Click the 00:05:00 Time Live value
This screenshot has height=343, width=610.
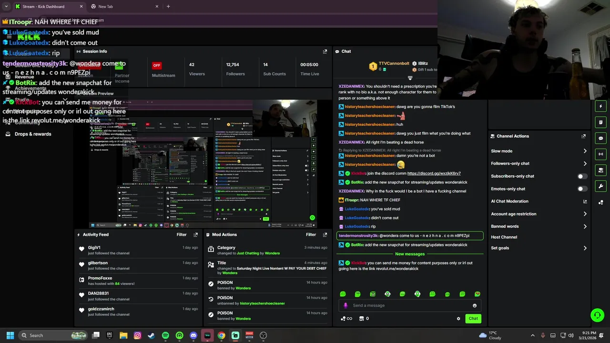tap(309, 65)
